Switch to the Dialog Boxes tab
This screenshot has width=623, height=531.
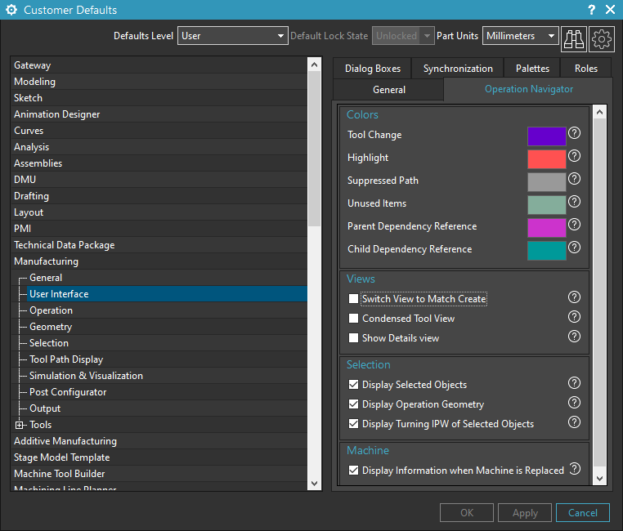tap(373, 69)
